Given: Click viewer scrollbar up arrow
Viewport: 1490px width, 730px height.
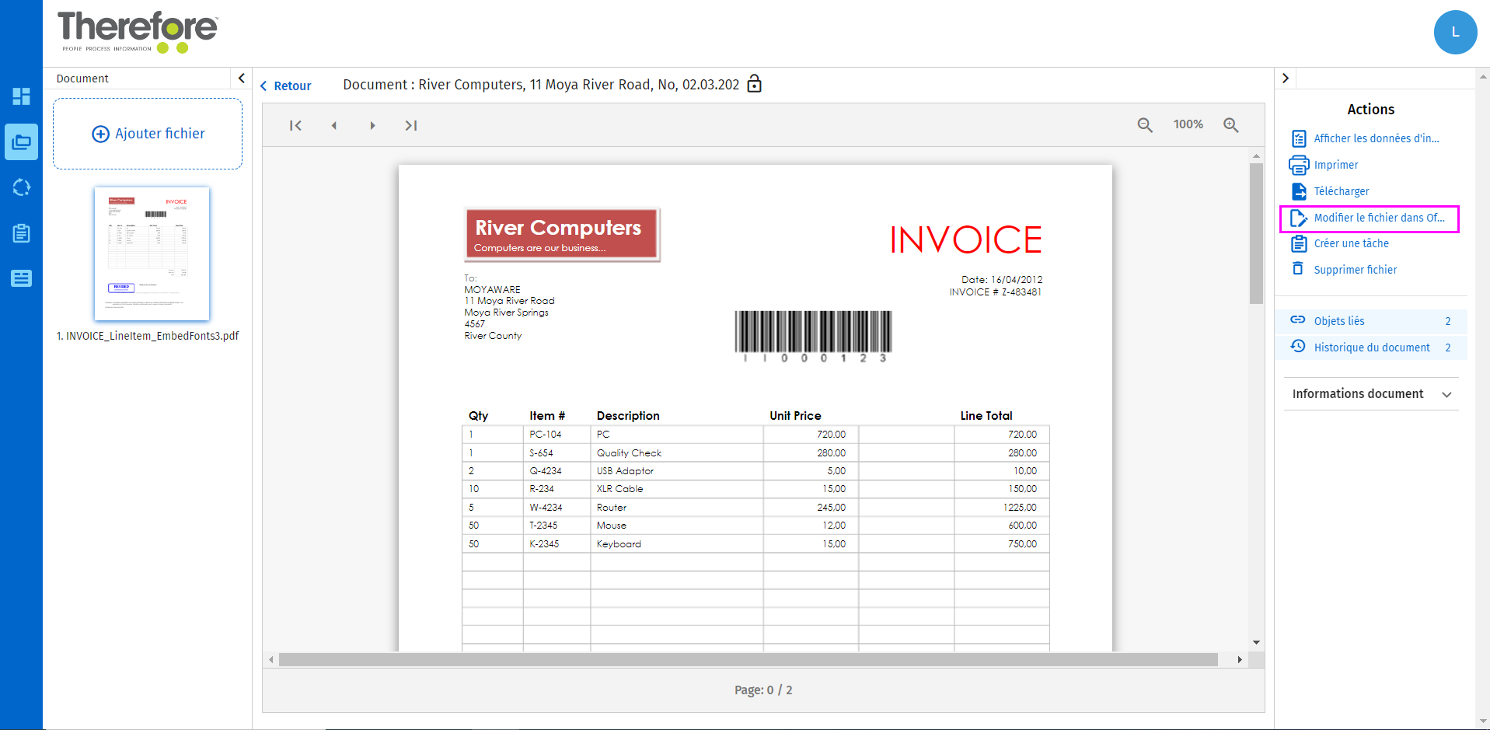Looking at the screenshot, I should [1256, 156].
